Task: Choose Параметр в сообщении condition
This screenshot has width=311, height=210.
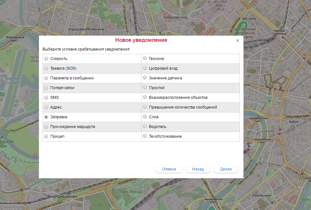Action: point(46,78)
